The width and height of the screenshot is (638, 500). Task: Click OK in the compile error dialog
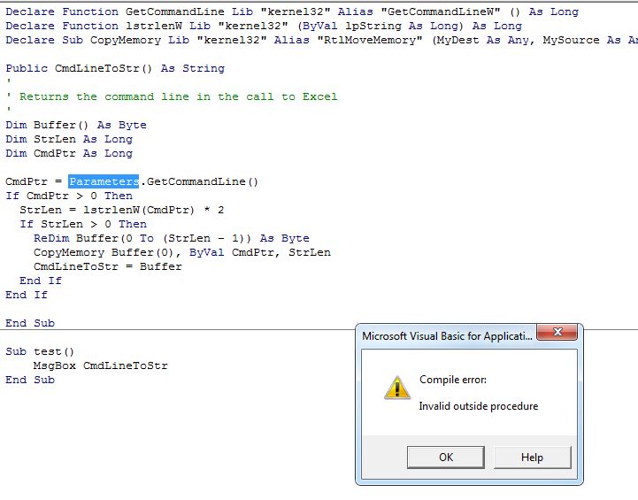(x=446, y=458)
